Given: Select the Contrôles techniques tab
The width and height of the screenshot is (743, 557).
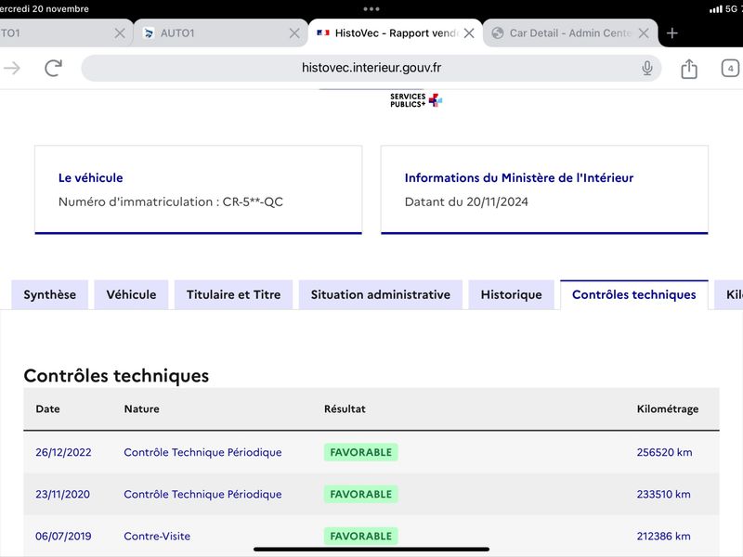Looking at the screenshot, I should [634, 294].
